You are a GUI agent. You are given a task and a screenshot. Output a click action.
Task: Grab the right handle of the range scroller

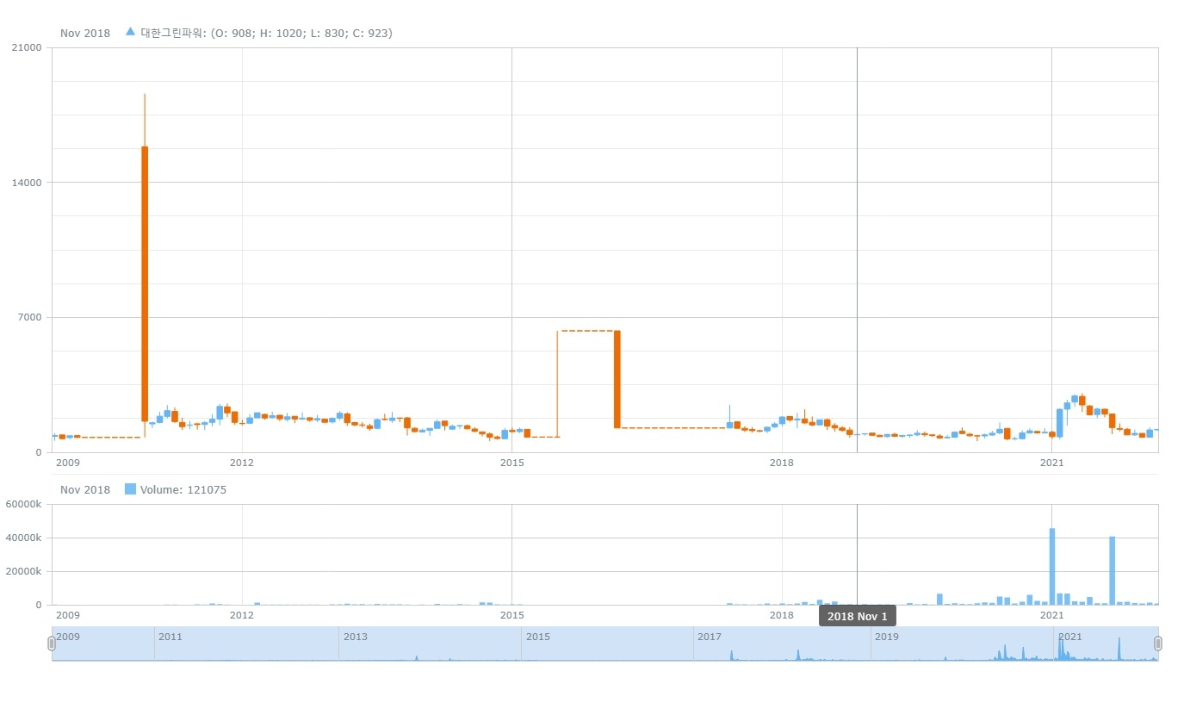(x=1157, y=643)
